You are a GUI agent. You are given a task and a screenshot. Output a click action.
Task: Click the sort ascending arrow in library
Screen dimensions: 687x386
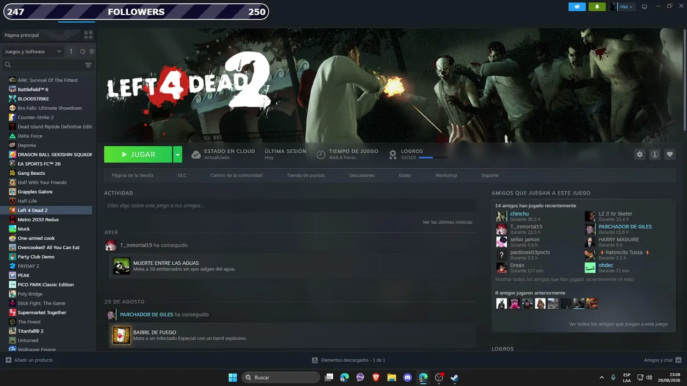[71, 51]
